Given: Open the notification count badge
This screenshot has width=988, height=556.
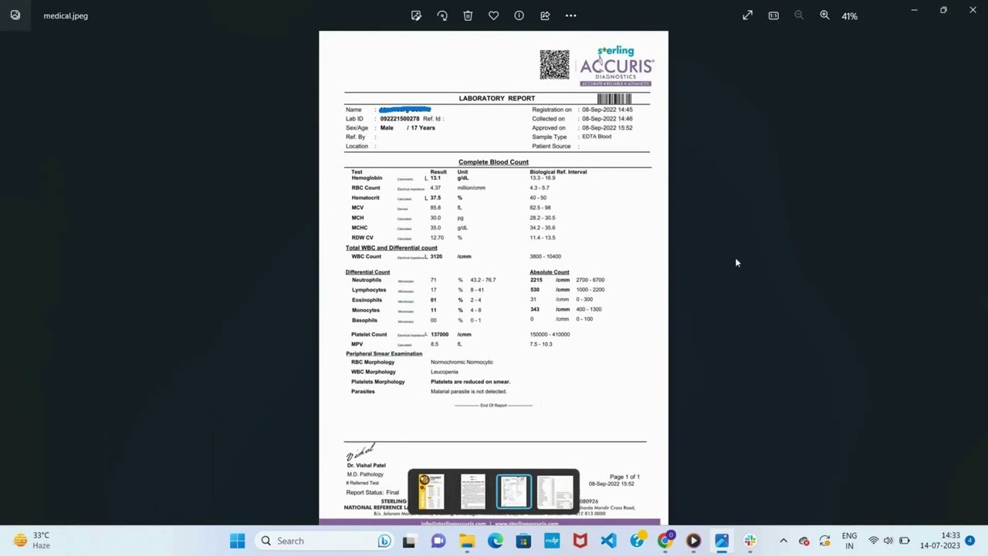Looking at the screenshot, I should pyautogui.click(x=970, y=541).
